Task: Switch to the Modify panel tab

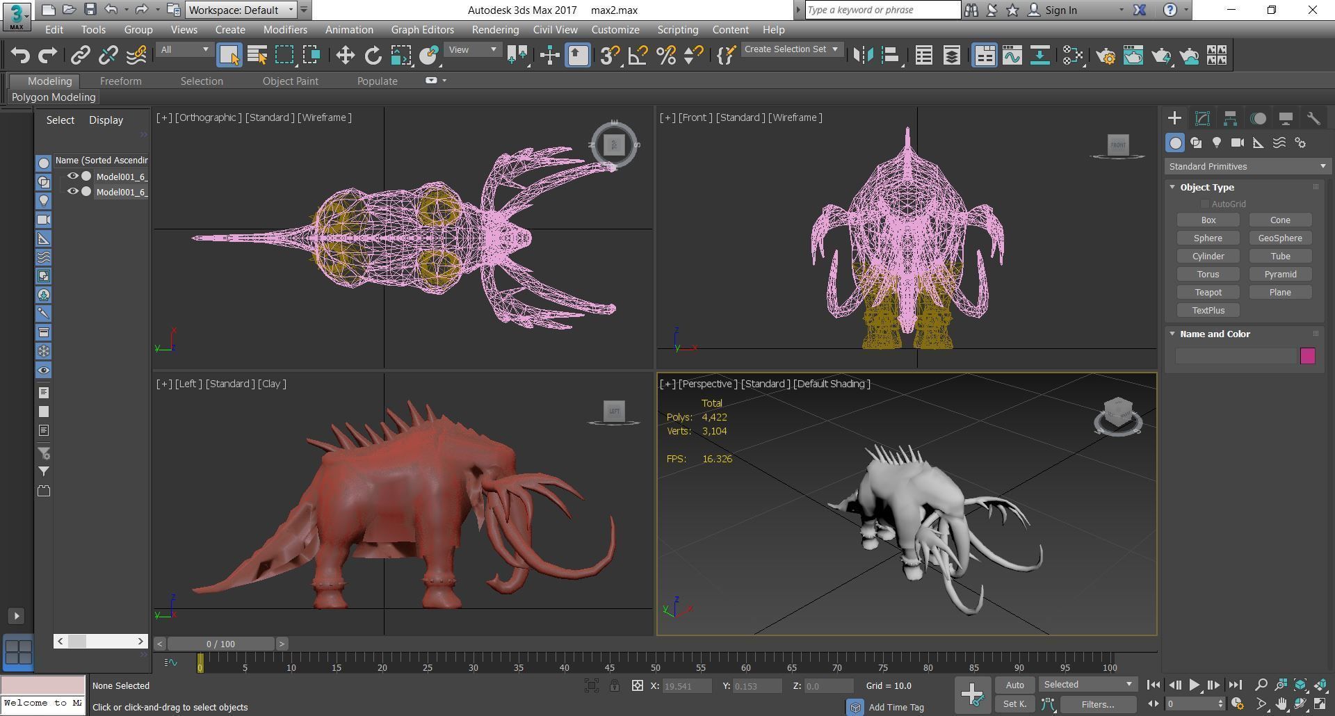Action: 1202,118
